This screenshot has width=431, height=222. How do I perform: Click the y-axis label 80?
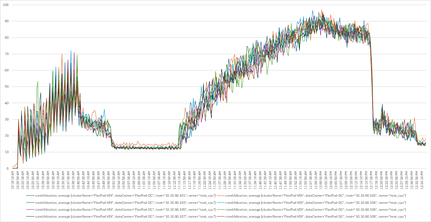point(6,38)
